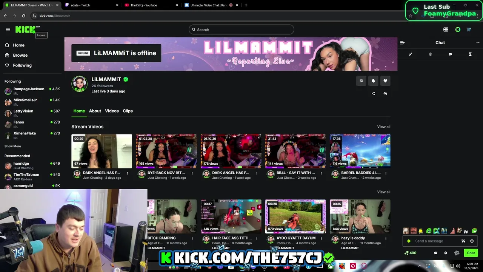Play the hazy is daddy clip
483x272 pixels.
point(360,216)
